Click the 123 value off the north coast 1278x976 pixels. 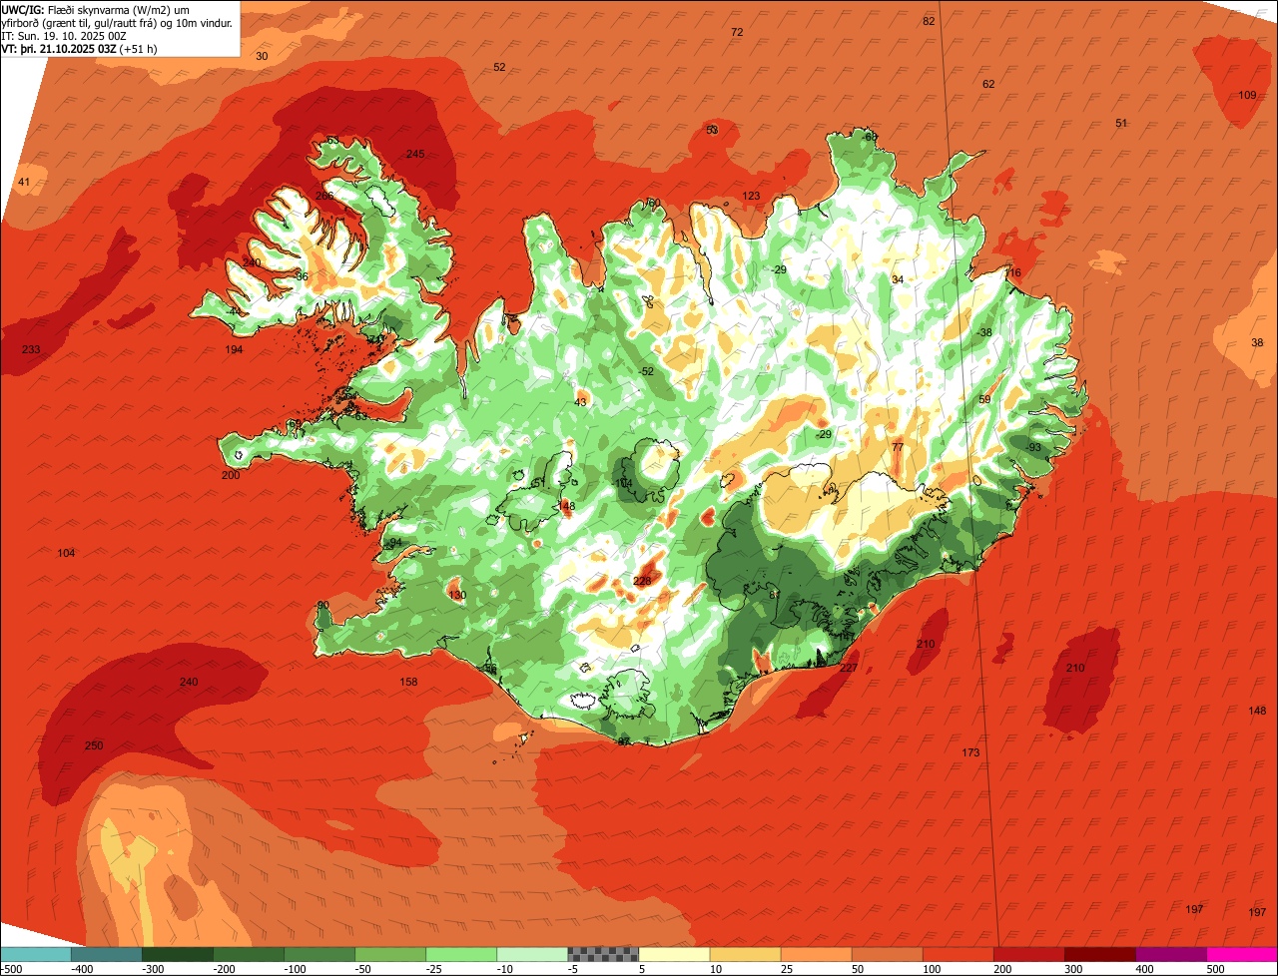click(751, 196)
